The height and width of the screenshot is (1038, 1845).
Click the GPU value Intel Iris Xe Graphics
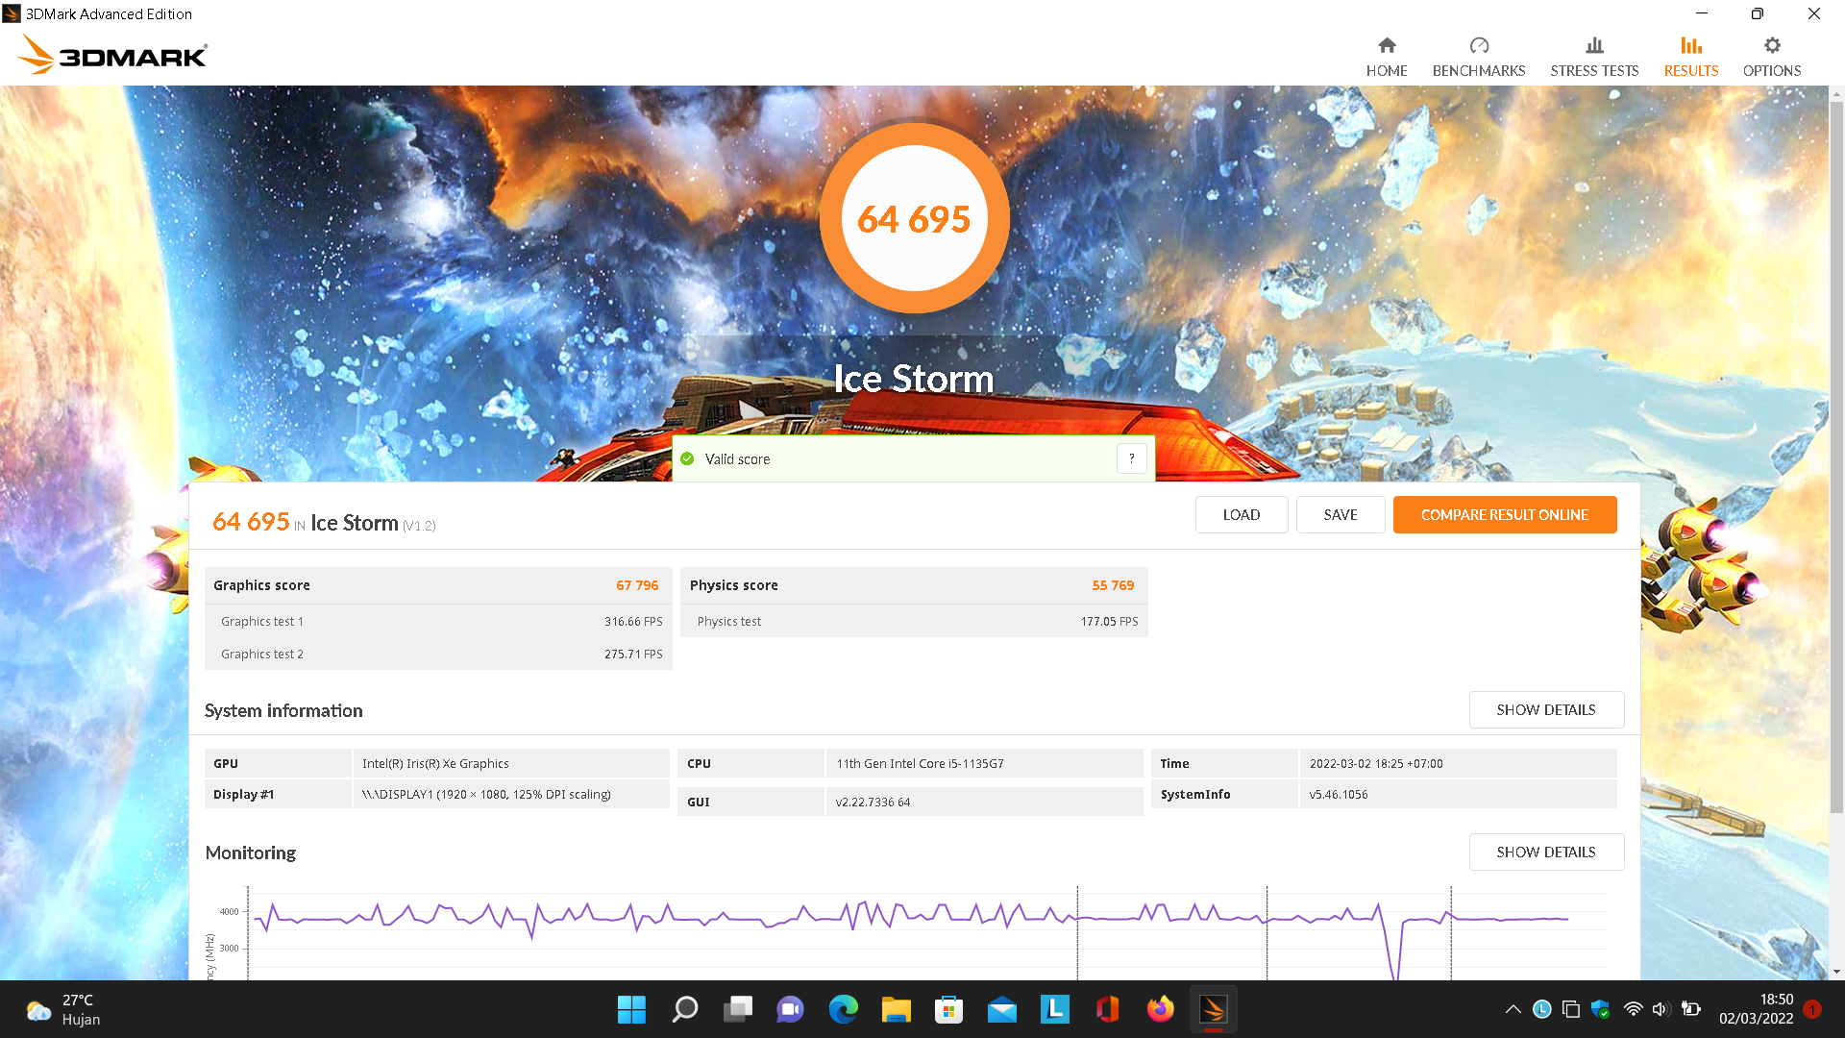(435, 764)
